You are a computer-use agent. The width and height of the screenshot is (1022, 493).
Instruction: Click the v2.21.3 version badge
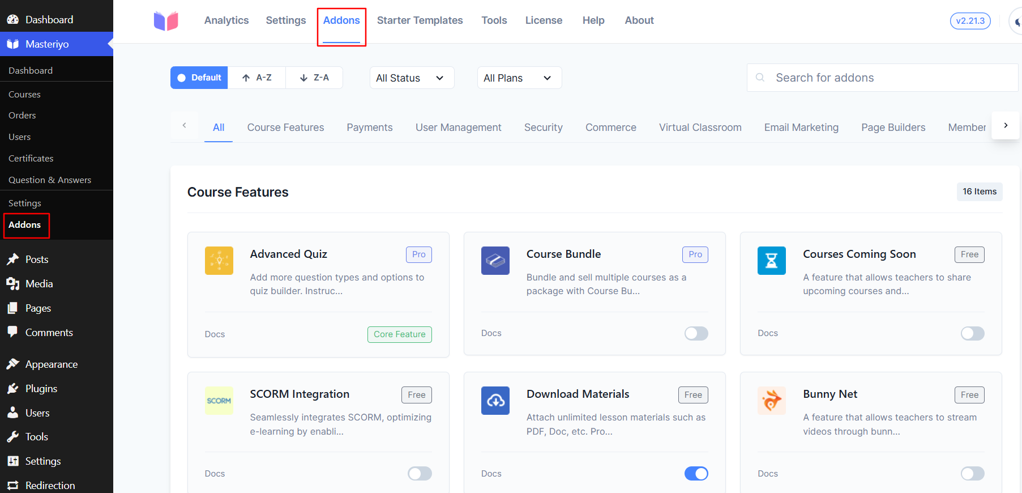[x=970, y=21]
